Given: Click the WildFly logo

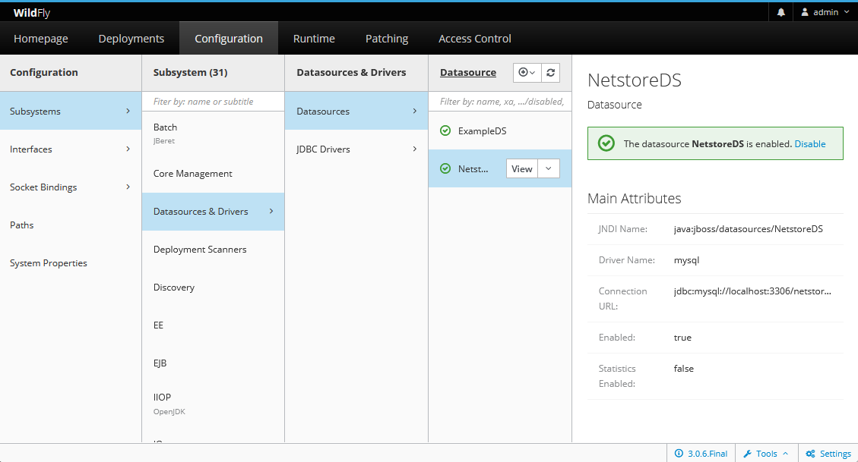Looking at the screenshot, I should point(32,13).
